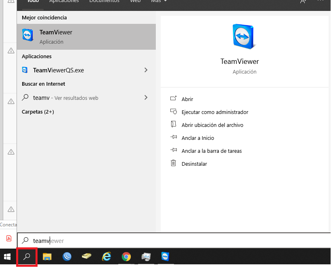
Task: Launch the blue WinBox icon on taskbar
Action: (67, 257)
